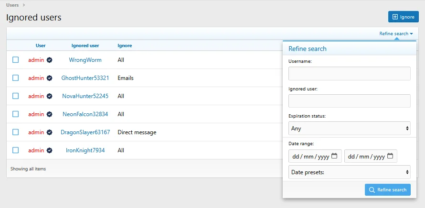Click the 'Expiration status:' label
The height and width of the screenshot is (208, 425).
(307, 116)
